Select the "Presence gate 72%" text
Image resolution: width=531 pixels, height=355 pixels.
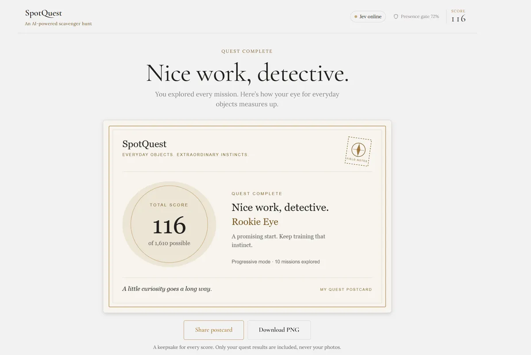coord(420,16)
